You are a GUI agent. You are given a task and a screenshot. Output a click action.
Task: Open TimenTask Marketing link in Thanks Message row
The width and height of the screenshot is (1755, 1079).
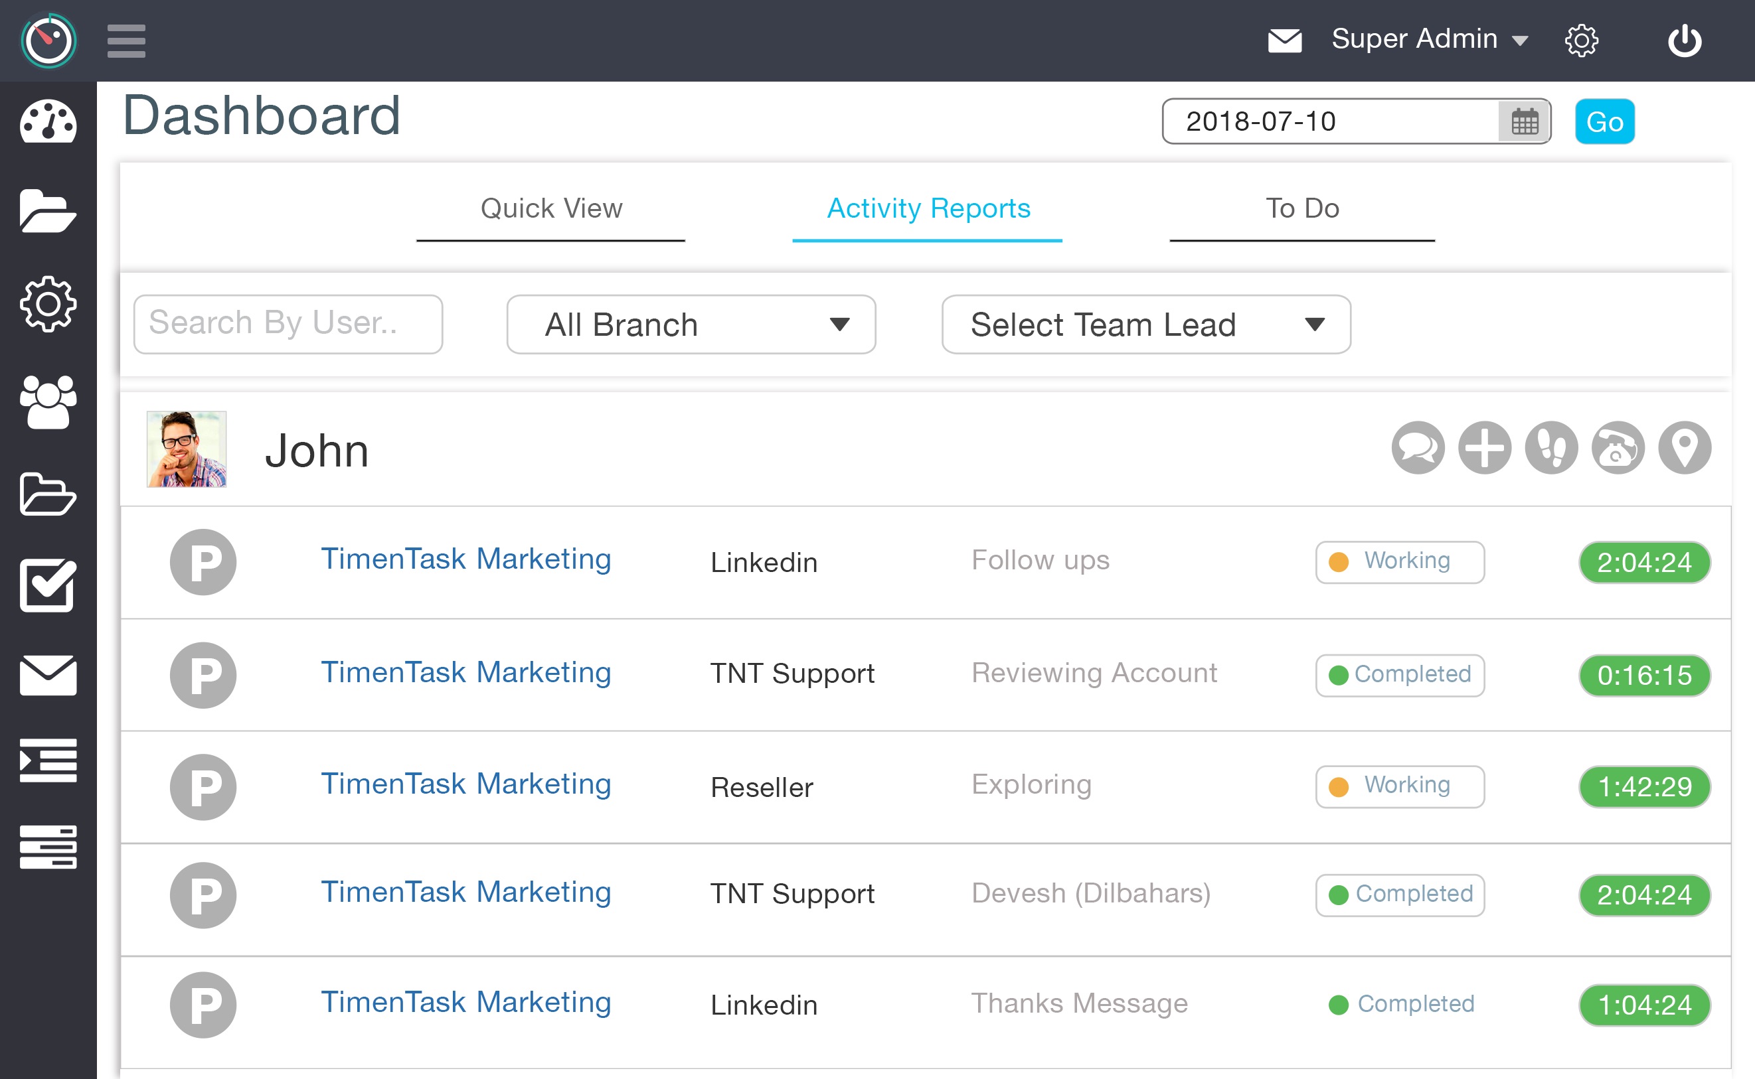466,1003
